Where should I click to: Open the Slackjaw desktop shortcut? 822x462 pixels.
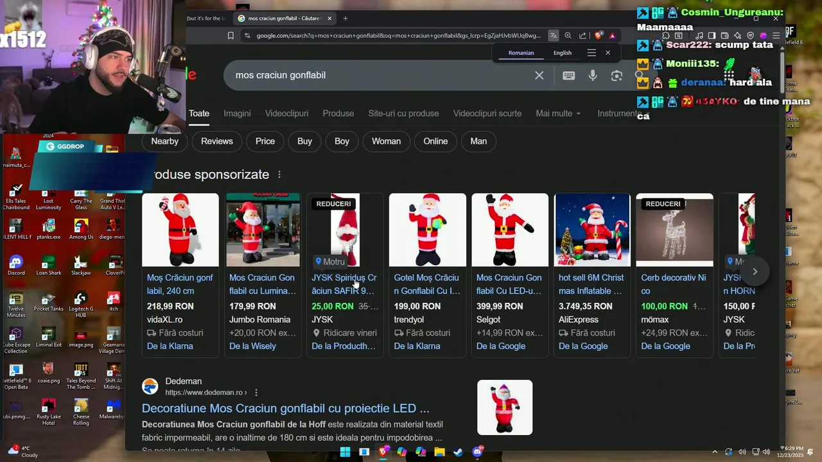pos(81,266)
